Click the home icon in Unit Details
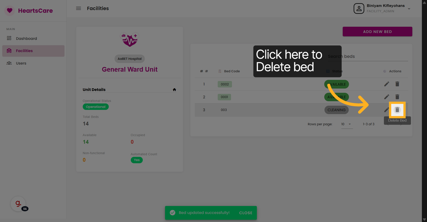 (174, 90)
